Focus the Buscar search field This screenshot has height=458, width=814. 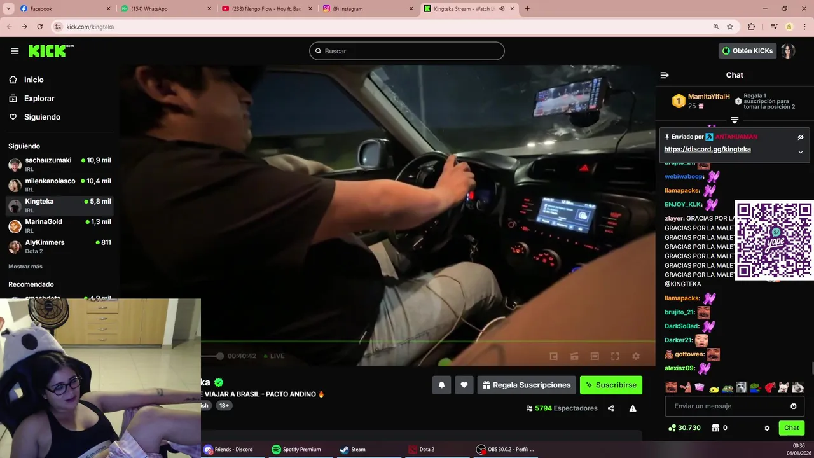click(407, 51)
